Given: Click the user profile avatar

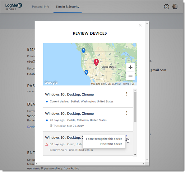Looking at the screenshot, I should click(175, 7).
